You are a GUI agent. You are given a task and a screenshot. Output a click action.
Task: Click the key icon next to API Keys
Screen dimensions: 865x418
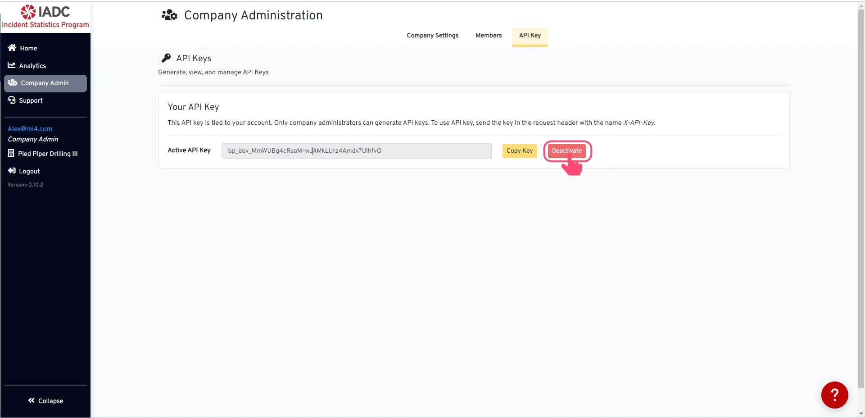tap(166, 58)
